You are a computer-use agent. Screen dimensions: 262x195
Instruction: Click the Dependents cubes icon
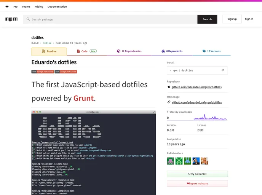pyautogui.click(x=163, y=51)
